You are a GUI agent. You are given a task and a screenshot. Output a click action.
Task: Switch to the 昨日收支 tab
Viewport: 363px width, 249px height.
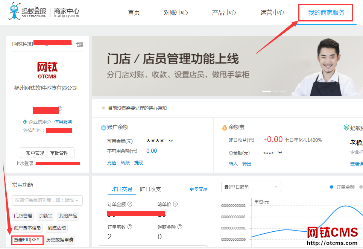tap(150, 189)
